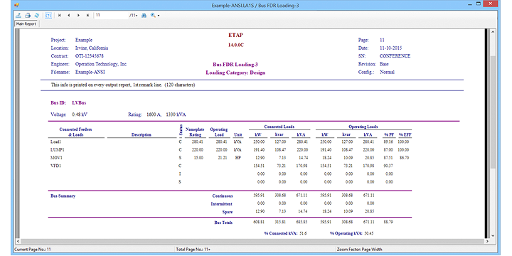Click the 'Bus Totals' label

coord(223,223)
